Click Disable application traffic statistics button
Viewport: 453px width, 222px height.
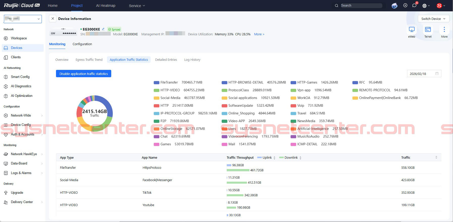point(83,74)
